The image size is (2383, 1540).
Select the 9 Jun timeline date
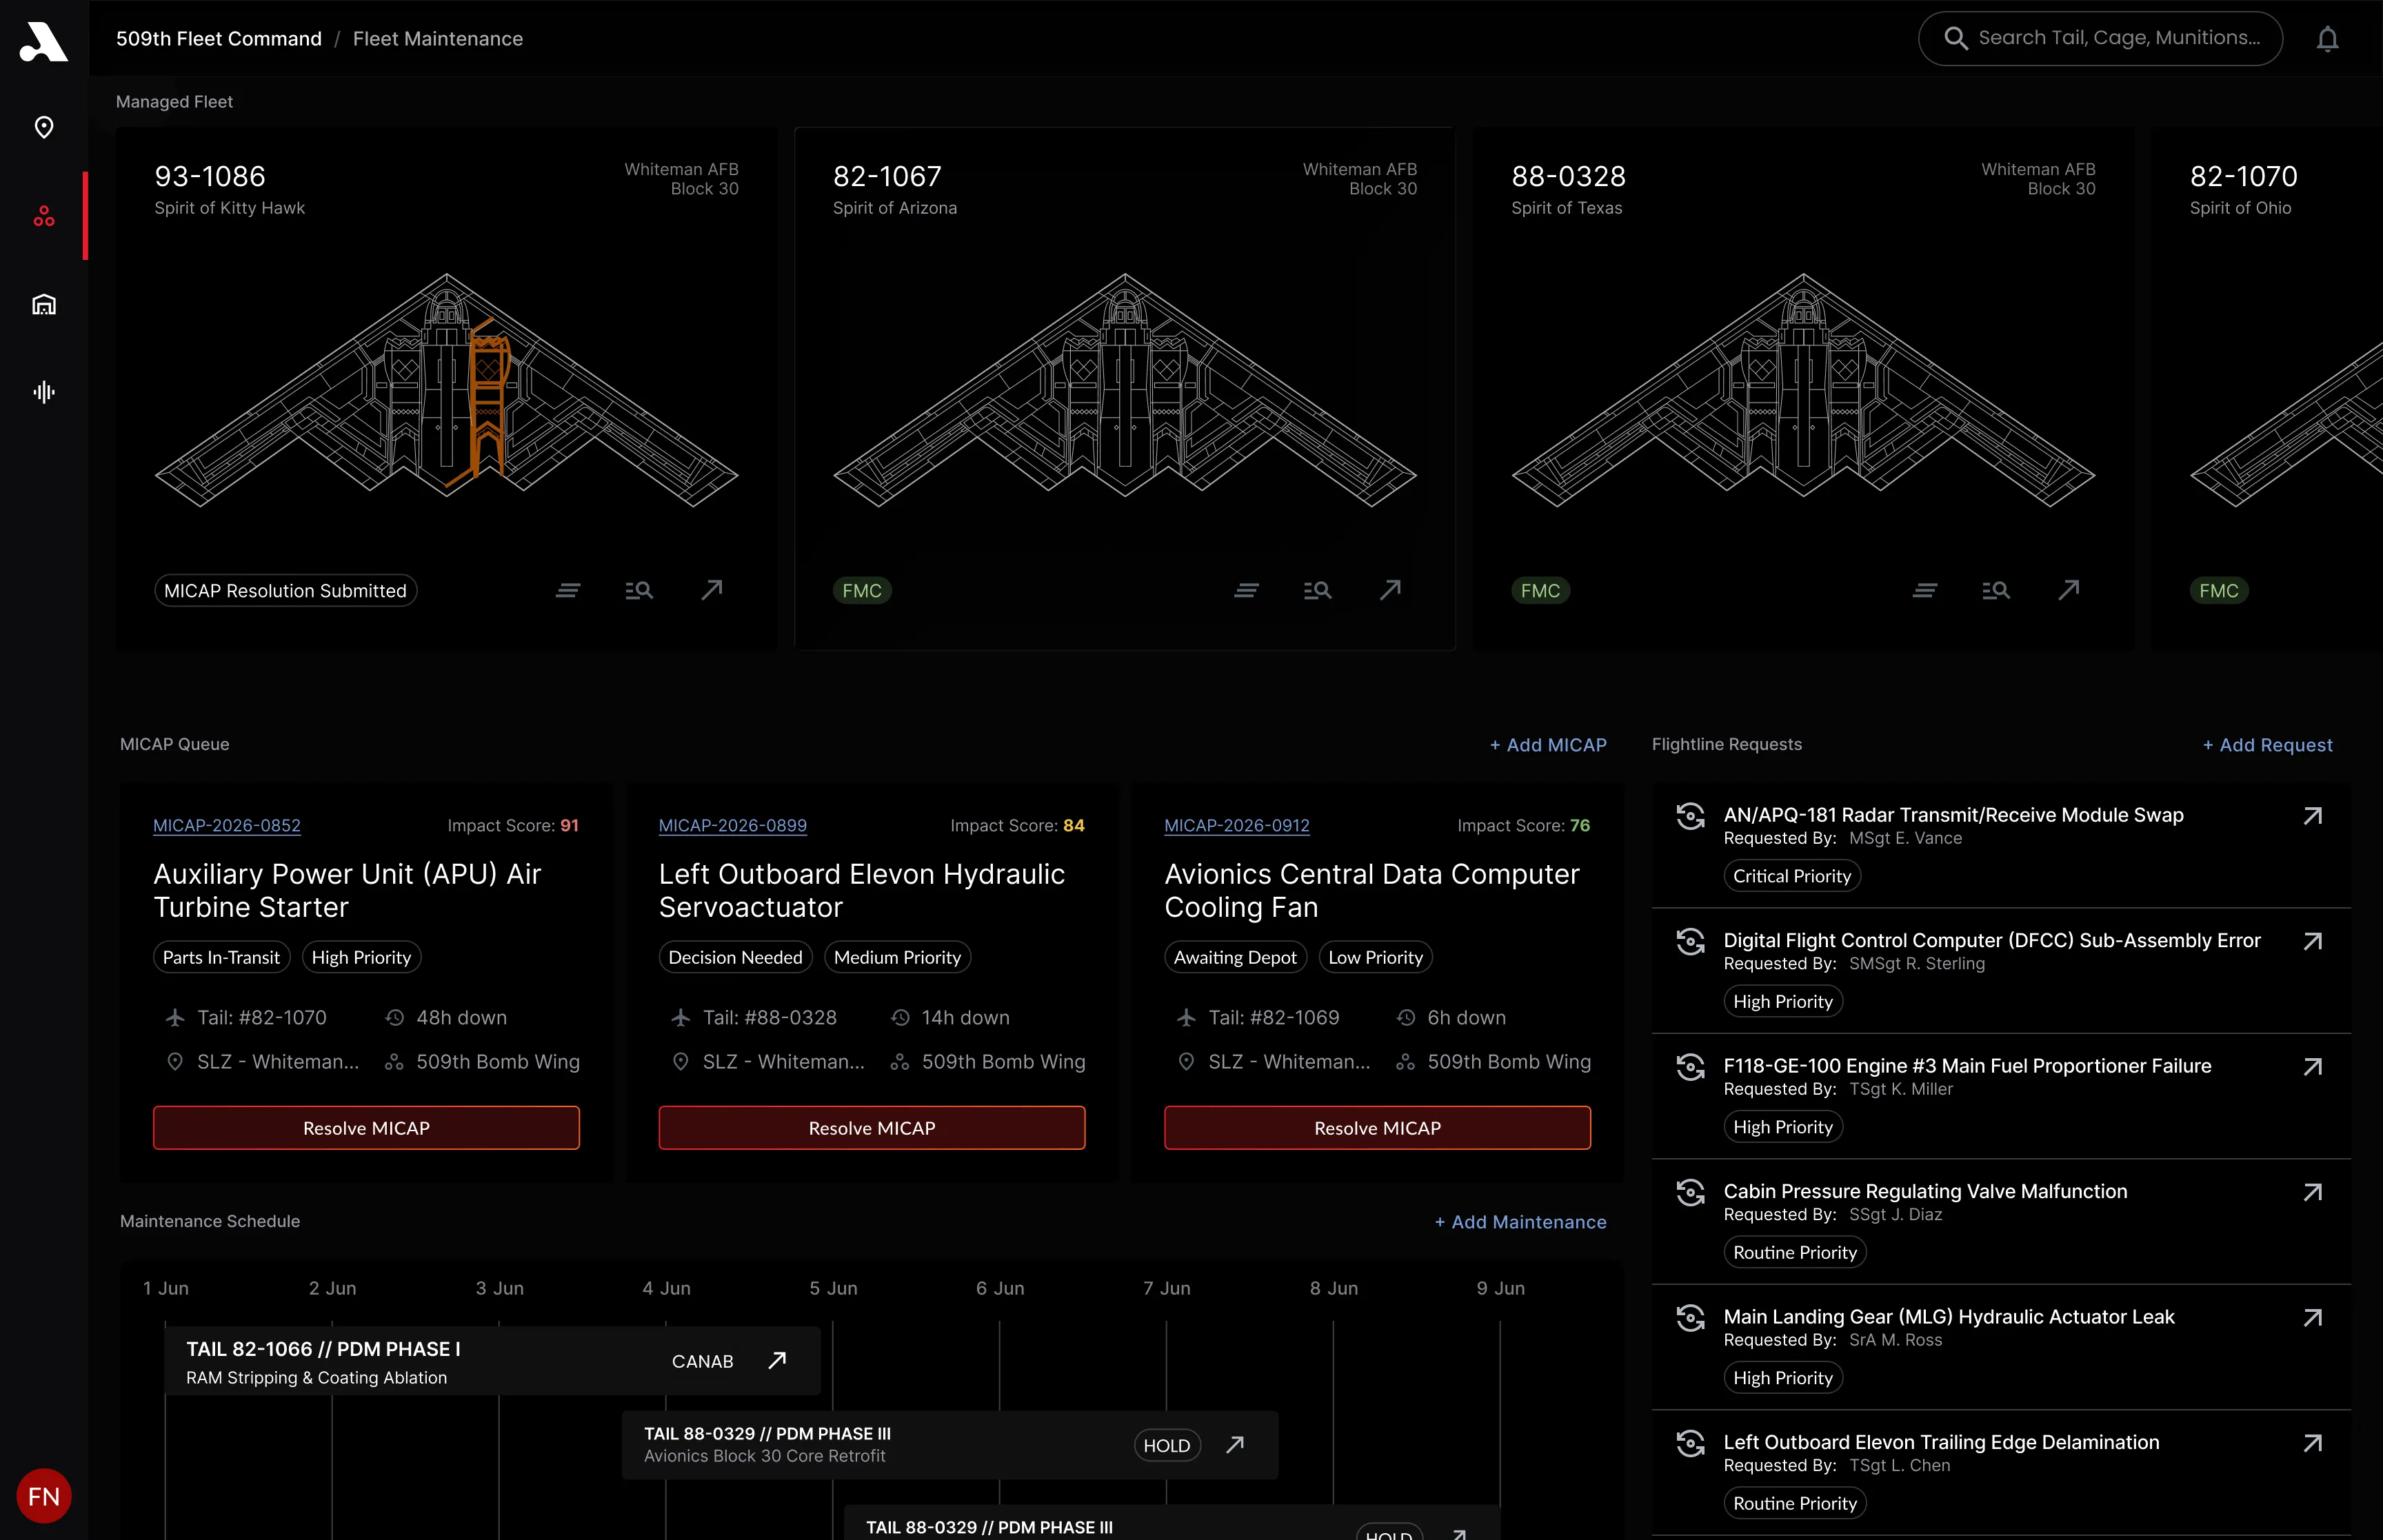tap(1500, 1288)
